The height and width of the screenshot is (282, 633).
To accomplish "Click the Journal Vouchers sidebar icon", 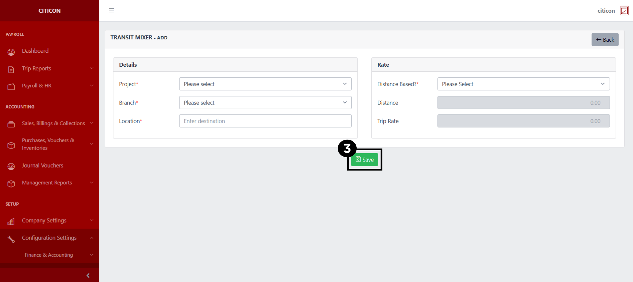I will point(11,166).
